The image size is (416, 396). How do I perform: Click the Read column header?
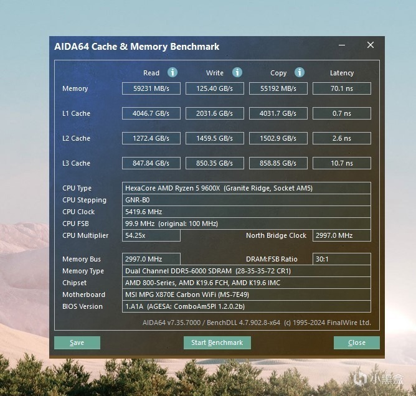coord(151,73)
